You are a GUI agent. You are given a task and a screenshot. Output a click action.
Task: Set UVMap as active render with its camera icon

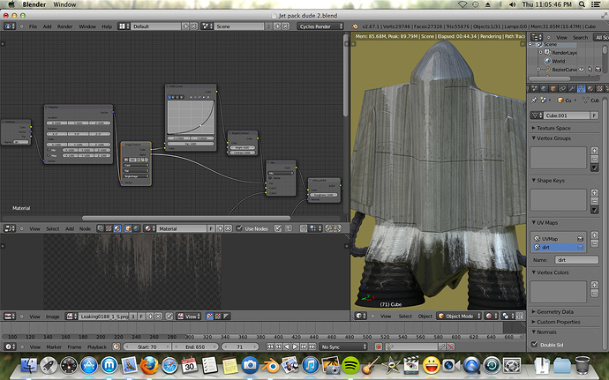pos(580,239)
